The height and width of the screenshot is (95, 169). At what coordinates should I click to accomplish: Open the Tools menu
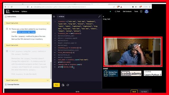tap(136, 11)
